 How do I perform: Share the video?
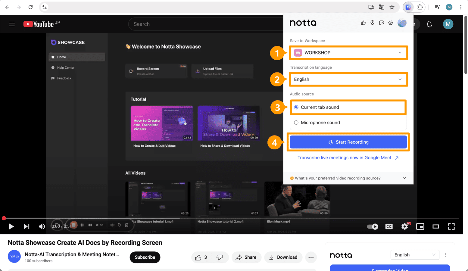pos(246,257)
